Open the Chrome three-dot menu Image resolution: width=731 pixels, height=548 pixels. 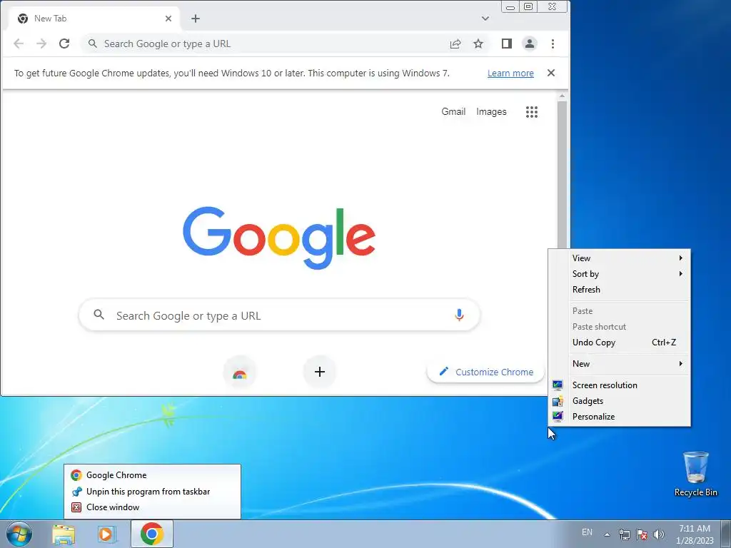point(553,44)
